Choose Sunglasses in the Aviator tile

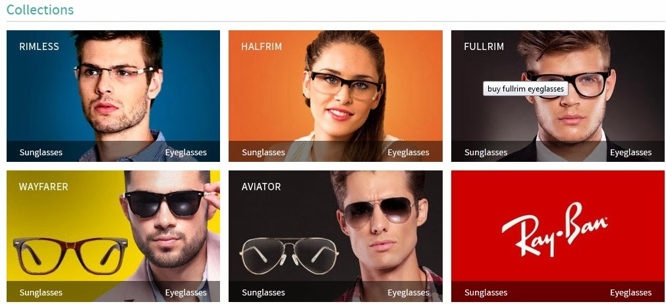pos(264,293)
